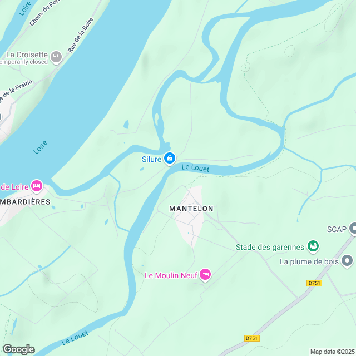Open the SCAP location marker
The width and height of the screenshot is (356, 356).
click(x=353, y=229)
